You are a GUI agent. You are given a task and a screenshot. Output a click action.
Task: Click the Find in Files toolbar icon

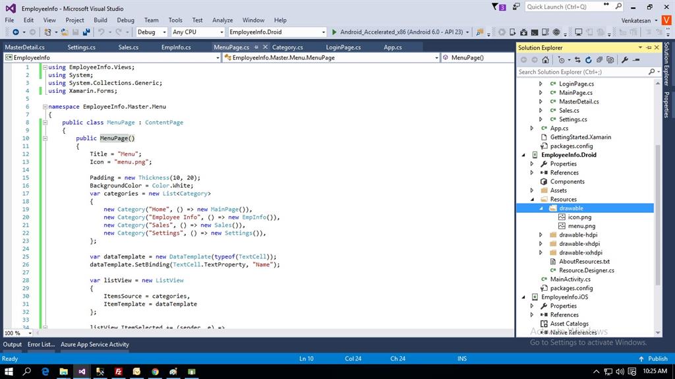[479, 32]
